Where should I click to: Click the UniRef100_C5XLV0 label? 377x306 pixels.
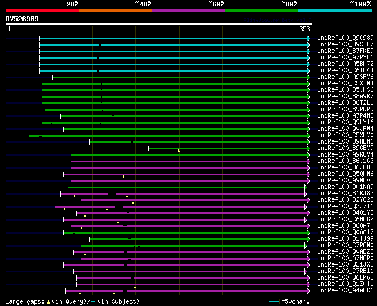pos(345,135)
